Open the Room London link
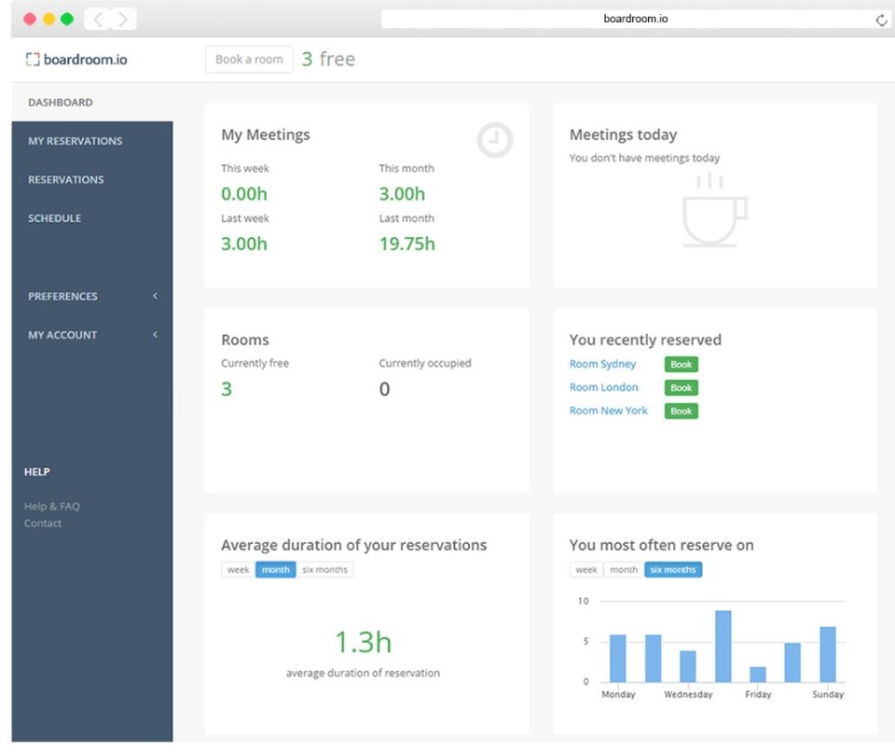Viewport: 895px width, 752px height. click(x=603, y=387)
